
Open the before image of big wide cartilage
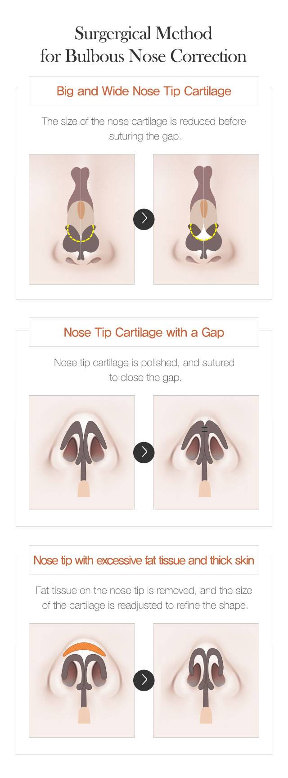click(82, 219)
